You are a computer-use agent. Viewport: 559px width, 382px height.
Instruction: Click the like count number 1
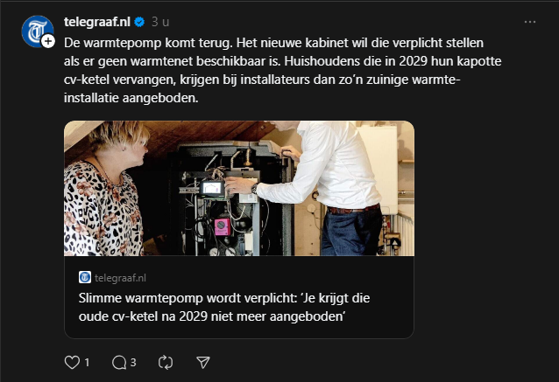click(87, 363)
